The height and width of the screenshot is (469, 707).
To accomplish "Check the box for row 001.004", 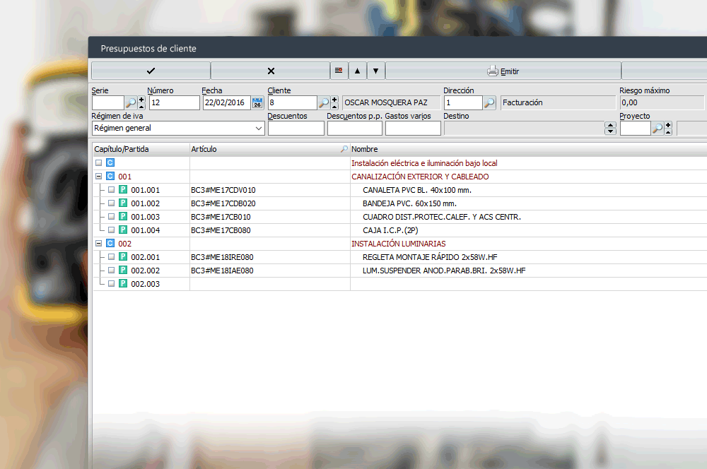I will click(111, 230).
